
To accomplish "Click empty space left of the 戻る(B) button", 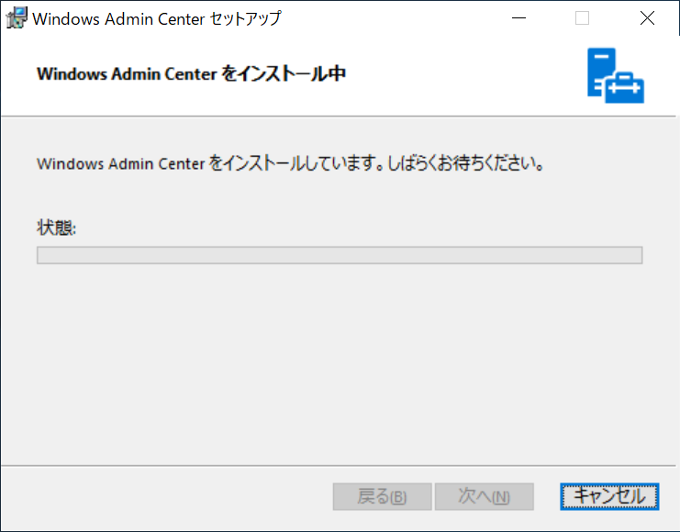I will pos(167,496).
